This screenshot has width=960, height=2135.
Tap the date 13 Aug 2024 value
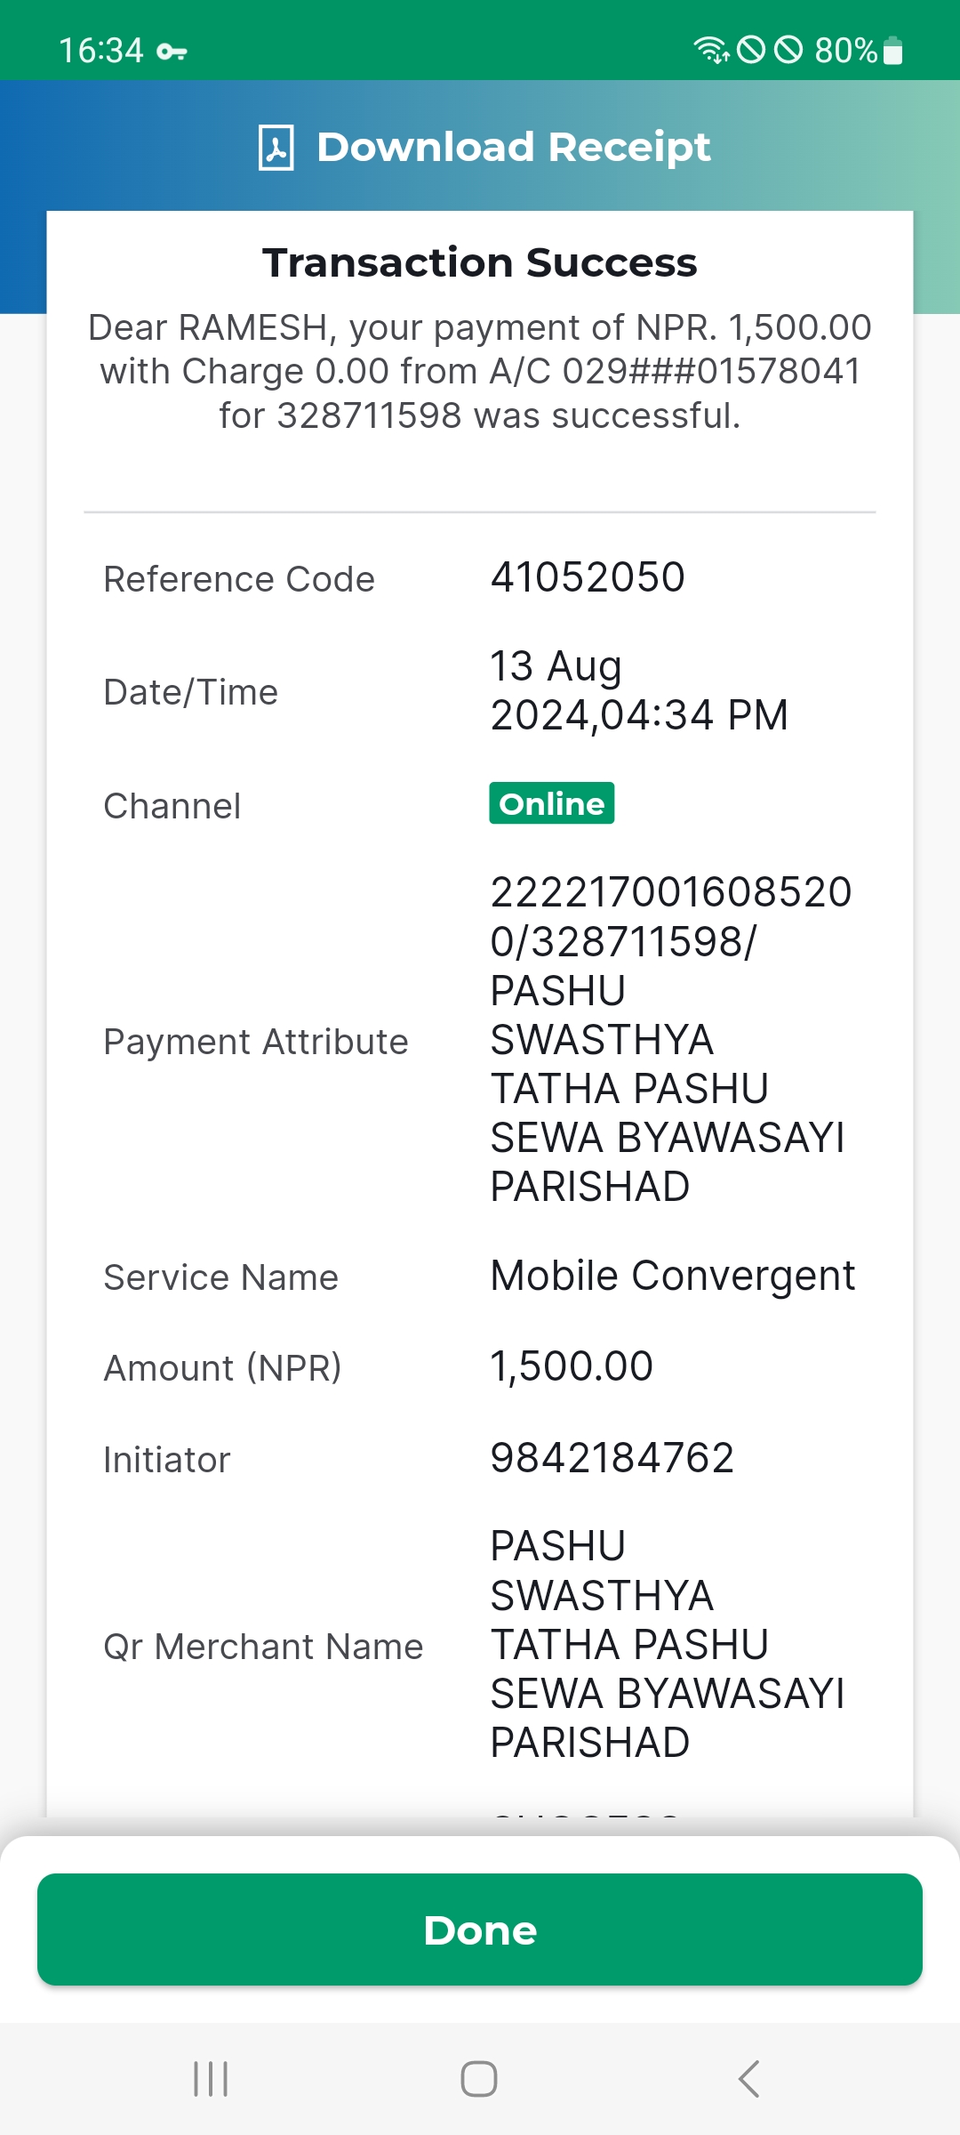(x=639, y=691)
